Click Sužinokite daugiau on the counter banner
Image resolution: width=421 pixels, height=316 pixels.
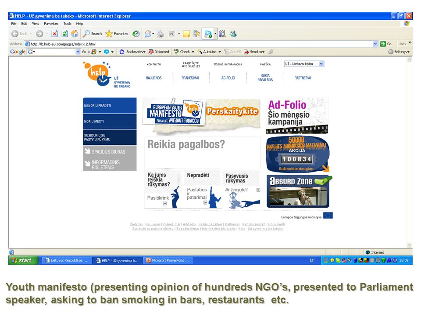(x=296, y=169)
